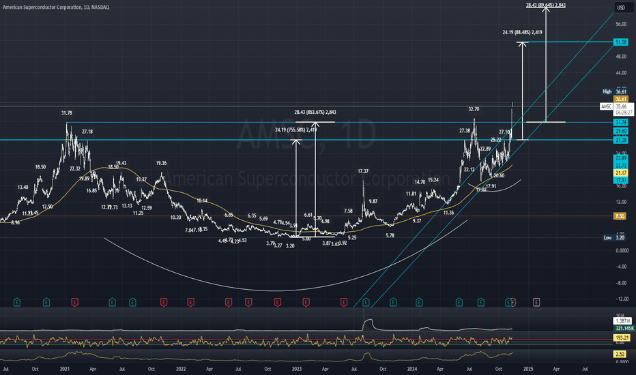Open the red earnings marker after Oct 2022

[x=278, y=302]
